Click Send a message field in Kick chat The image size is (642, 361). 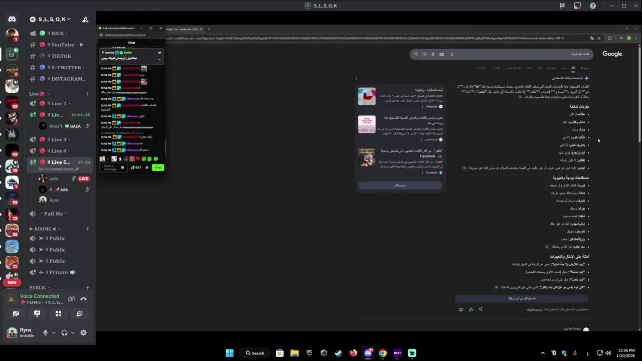point(112,167)
